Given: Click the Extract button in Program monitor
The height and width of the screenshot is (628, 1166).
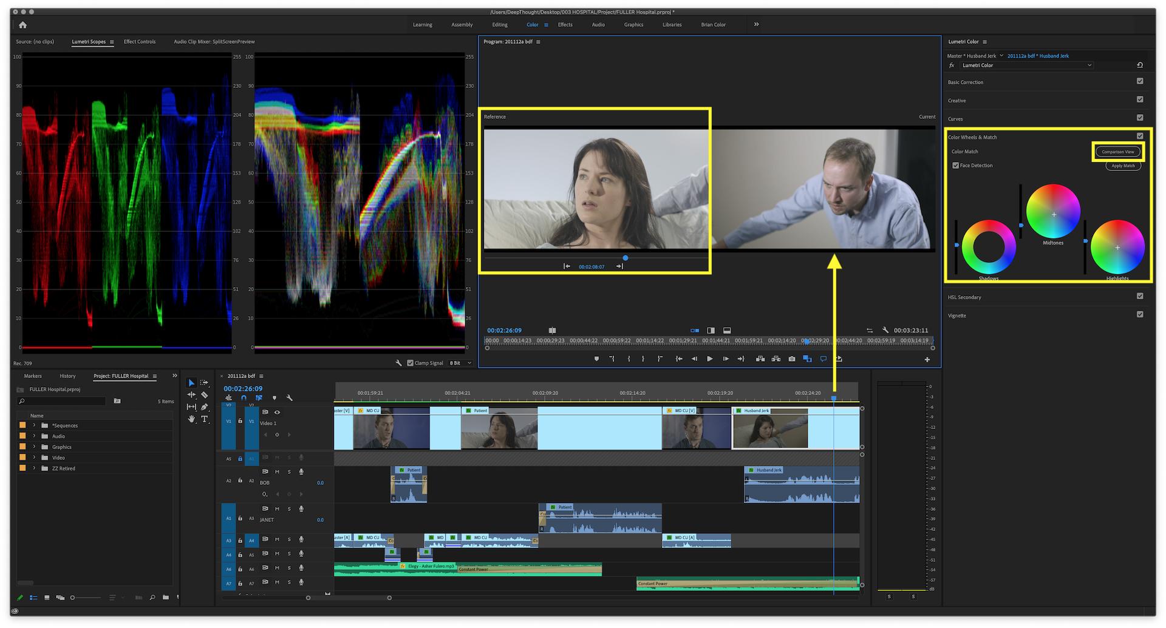Looking at the screenshot, I should [776, 359].
